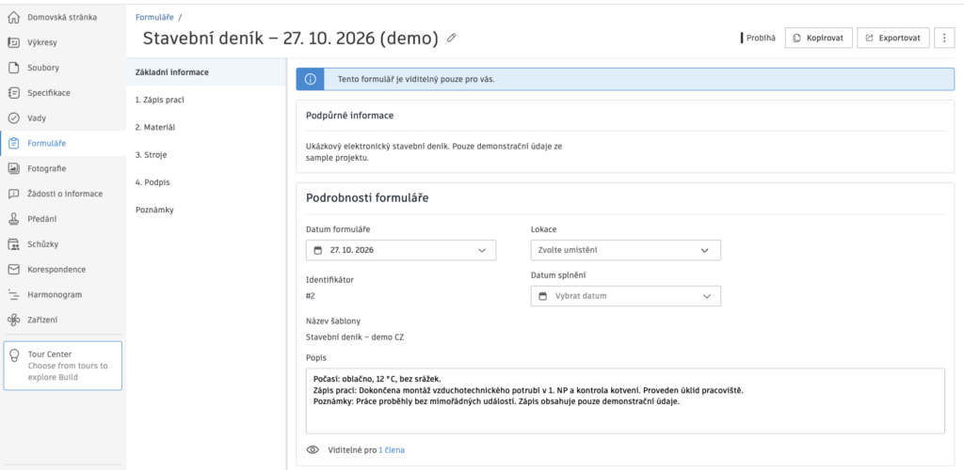
Task: Click the Výkresy sheets icon
Action: point(13,42)
